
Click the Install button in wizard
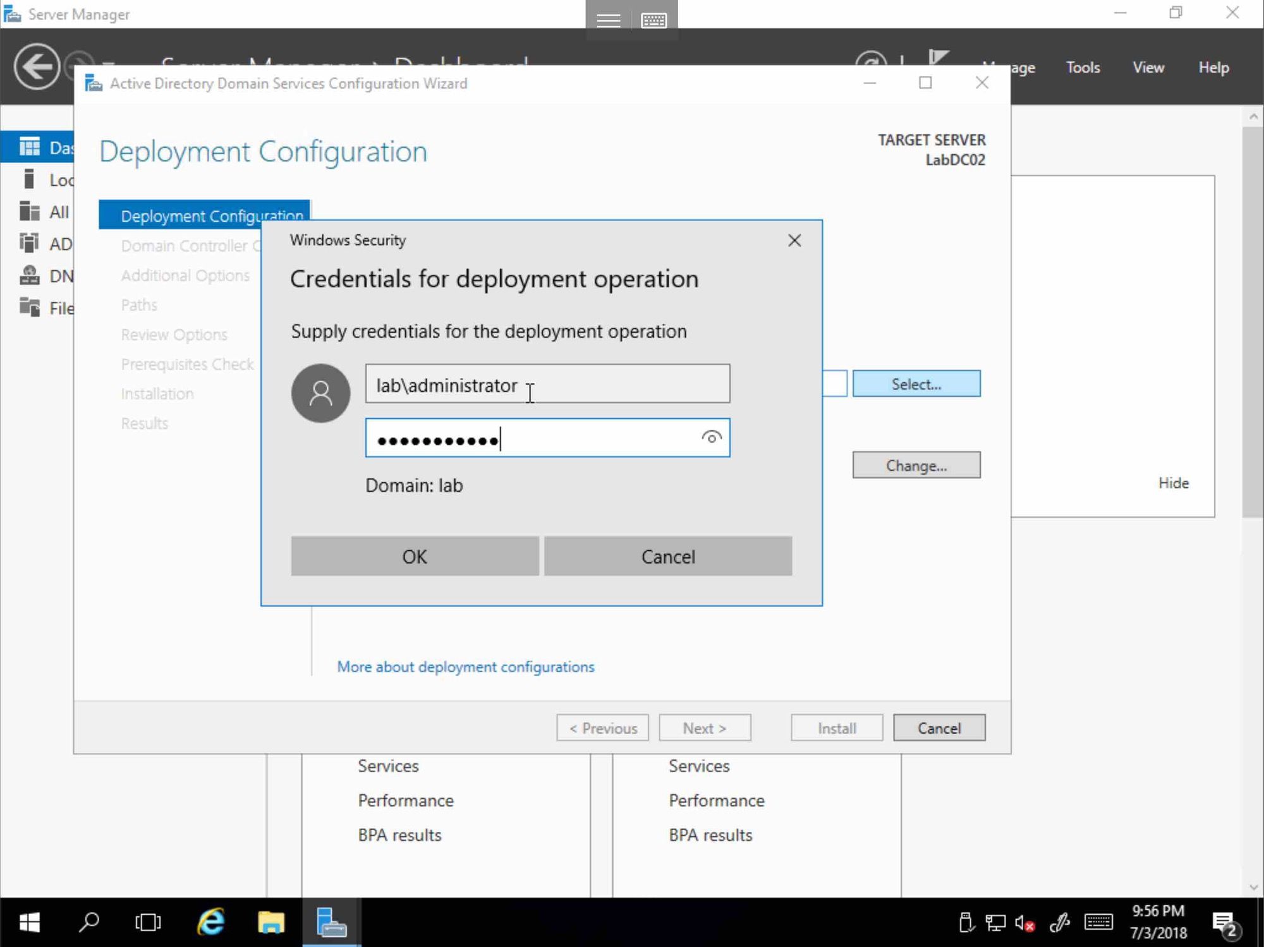pyautogui.click(x=837, y=728)
